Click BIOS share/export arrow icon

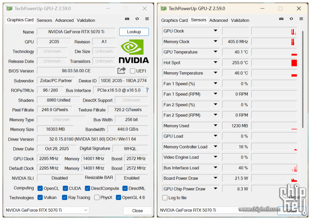click(122, 70)
